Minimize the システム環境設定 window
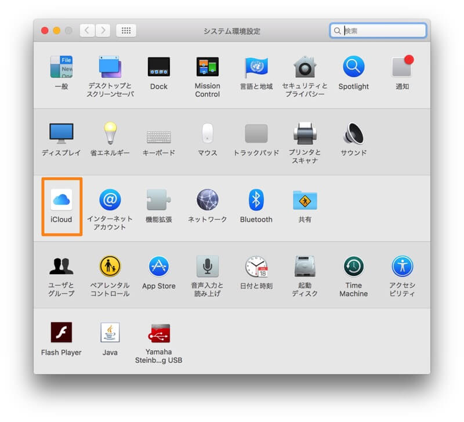This screenshot has width=464, height=422. (56, 31)
